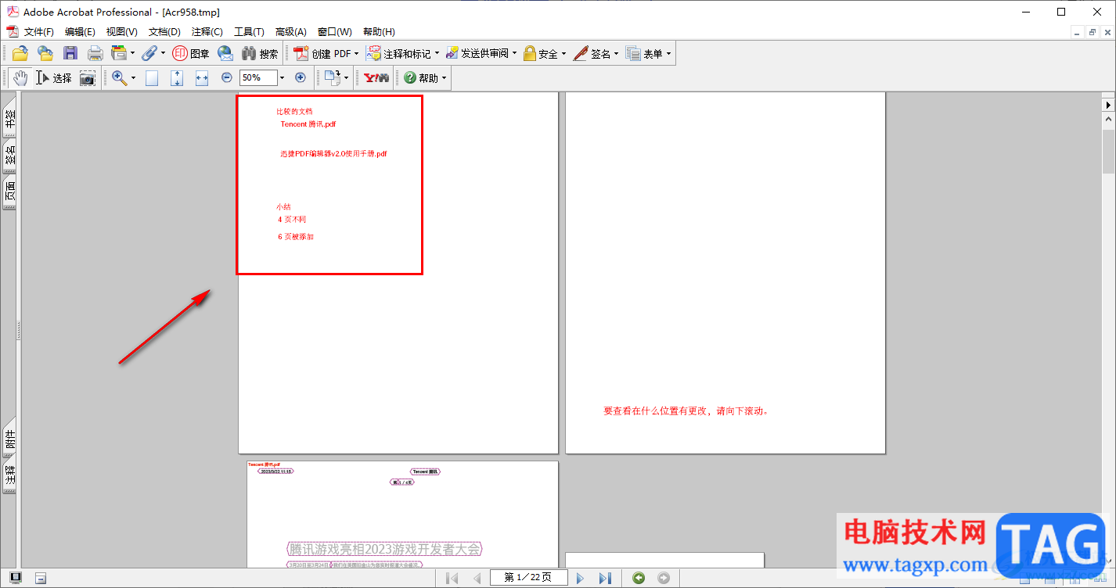Set view to Actual Size page icon

click(152, 77)
